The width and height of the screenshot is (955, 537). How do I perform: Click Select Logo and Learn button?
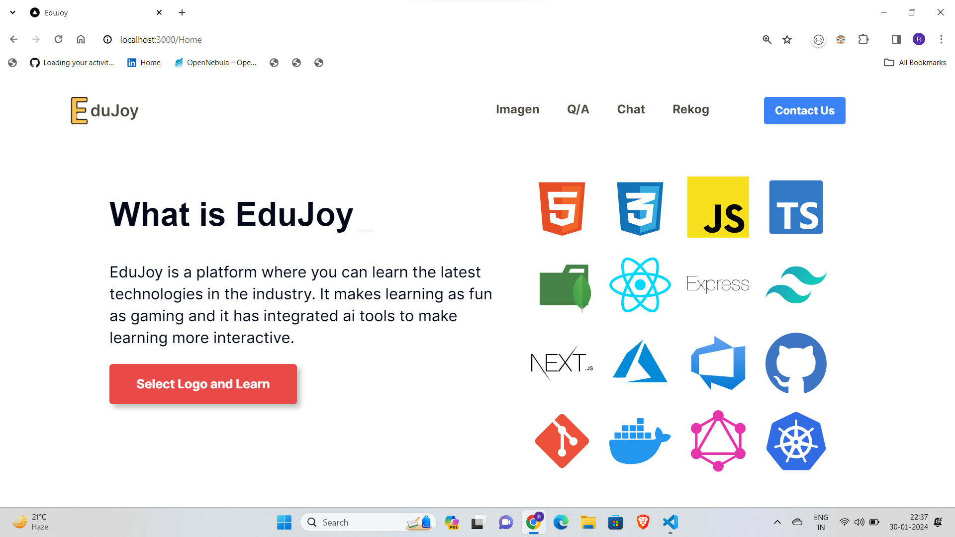(x=203, y=384)
